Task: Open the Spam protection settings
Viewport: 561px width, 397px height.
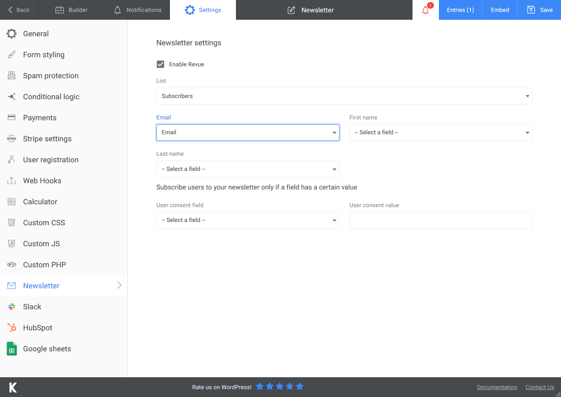Action: pyautogui.click(x=64, y=76)
